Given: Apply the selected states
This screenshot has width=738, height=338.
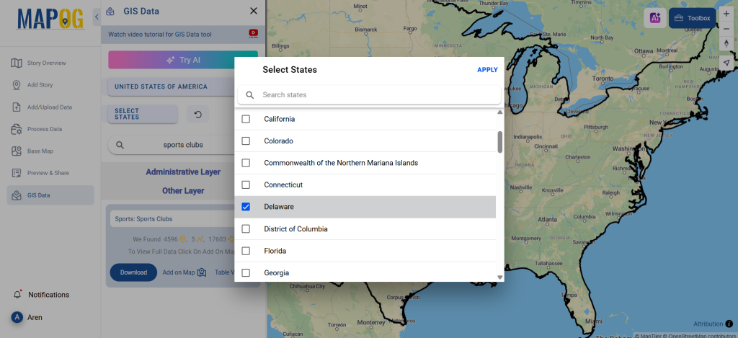Looking at the screenshot, I should [x=487, y=70].
